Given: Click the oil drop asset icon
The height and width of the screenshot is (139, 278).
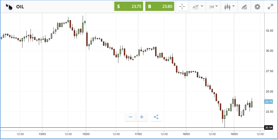Looking at the screenshot, I should (x=9, y=7).
